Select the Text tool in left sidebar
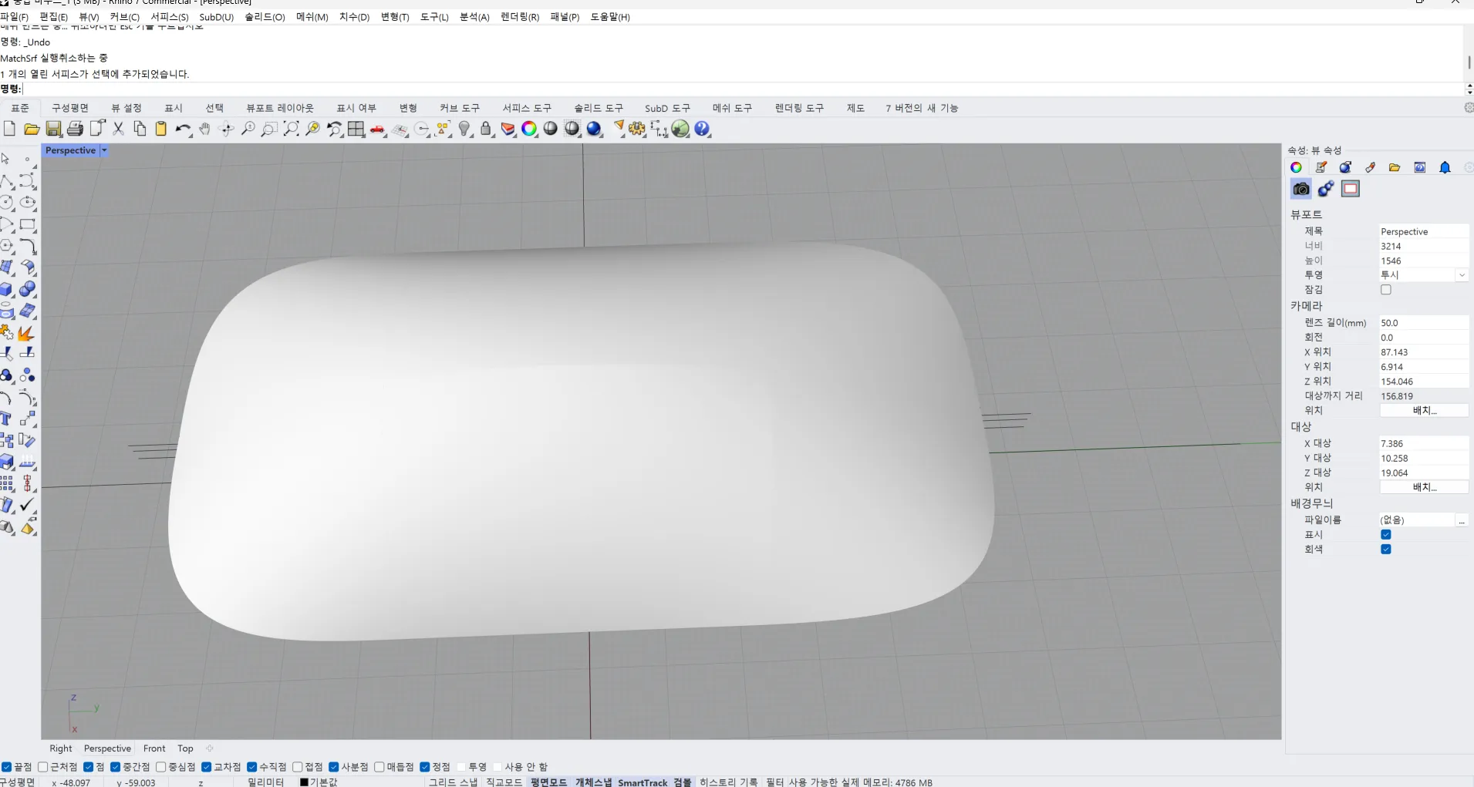1474x787 pixels. tap(6, 419)
